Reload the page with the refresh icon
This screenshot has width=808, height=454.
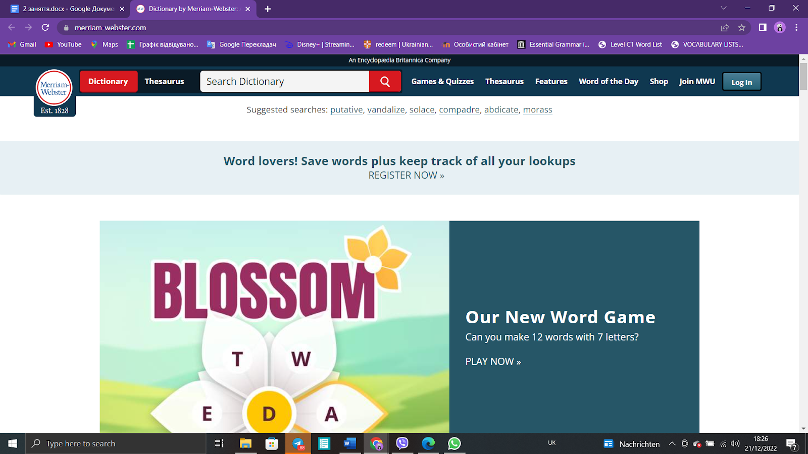pyautogui.click(x=45, y=28)
